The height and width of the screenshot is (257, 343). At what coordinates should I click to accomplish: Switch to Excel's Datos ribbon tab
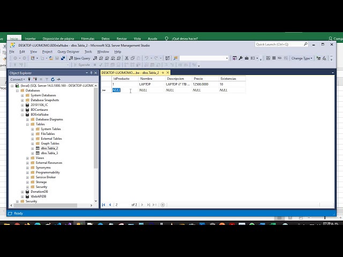click(x=106, y=39)
